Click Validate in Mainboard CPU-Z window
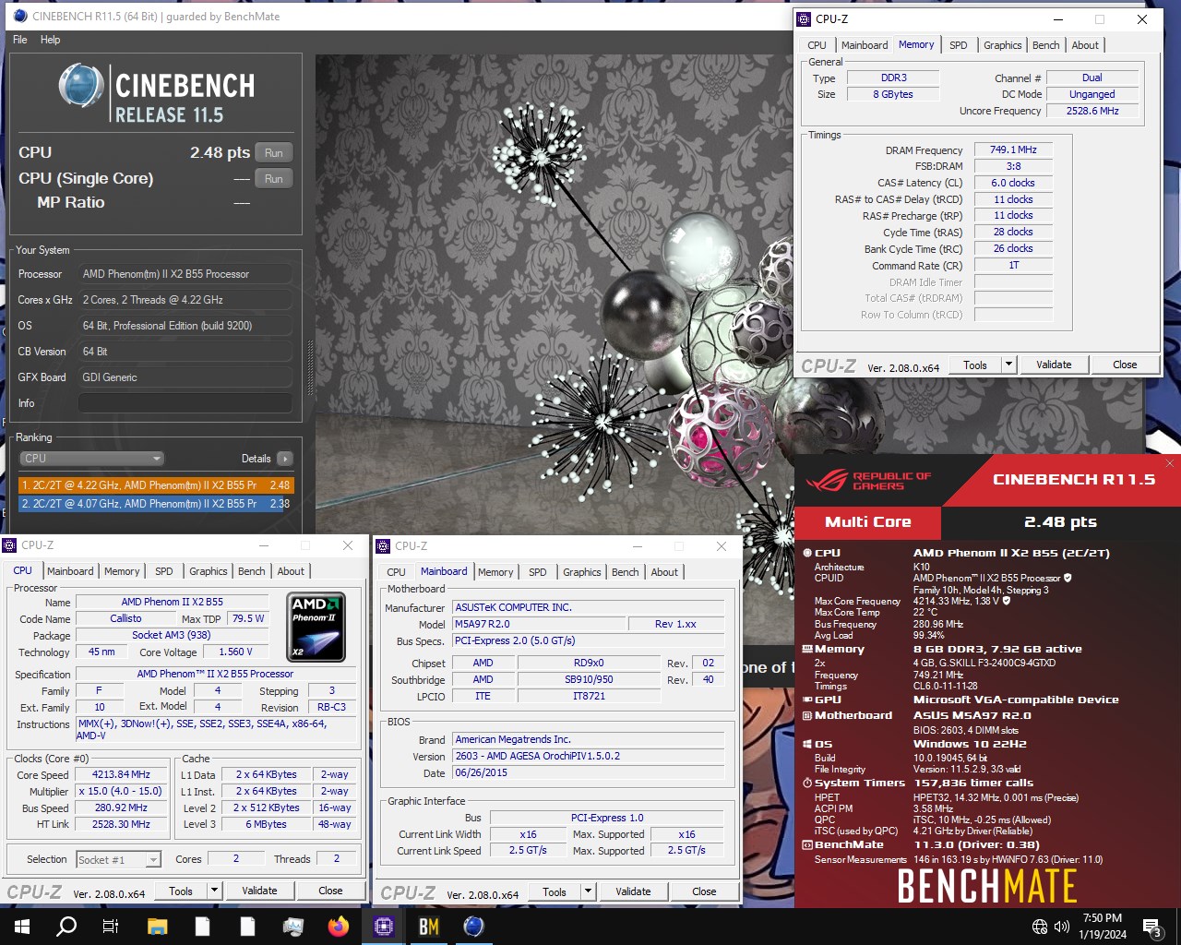This screenshot has height=945, width=1181. point(633,891)
